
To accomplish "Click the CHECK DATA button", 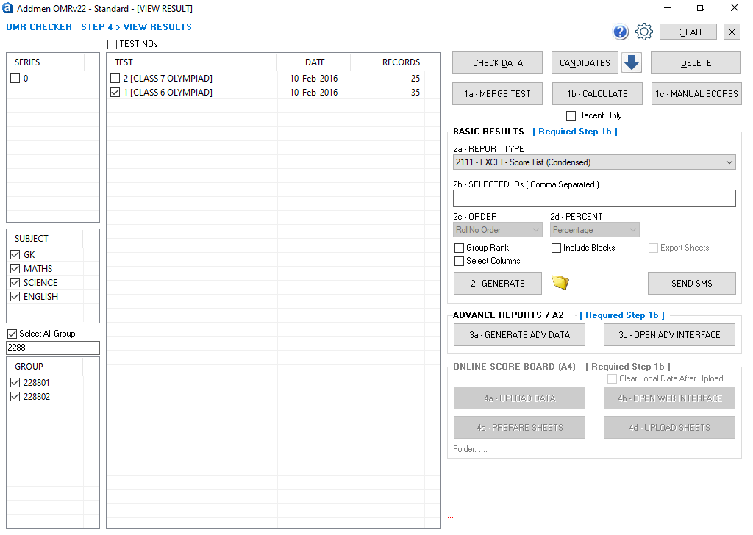I will tap(497, 63).
